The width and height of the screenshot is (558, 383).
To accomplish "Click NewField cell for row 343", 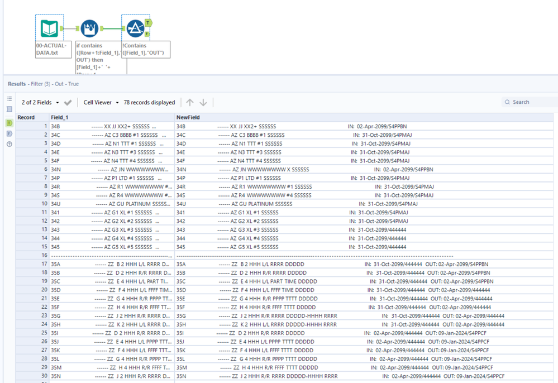I will (x=364, y=229).
